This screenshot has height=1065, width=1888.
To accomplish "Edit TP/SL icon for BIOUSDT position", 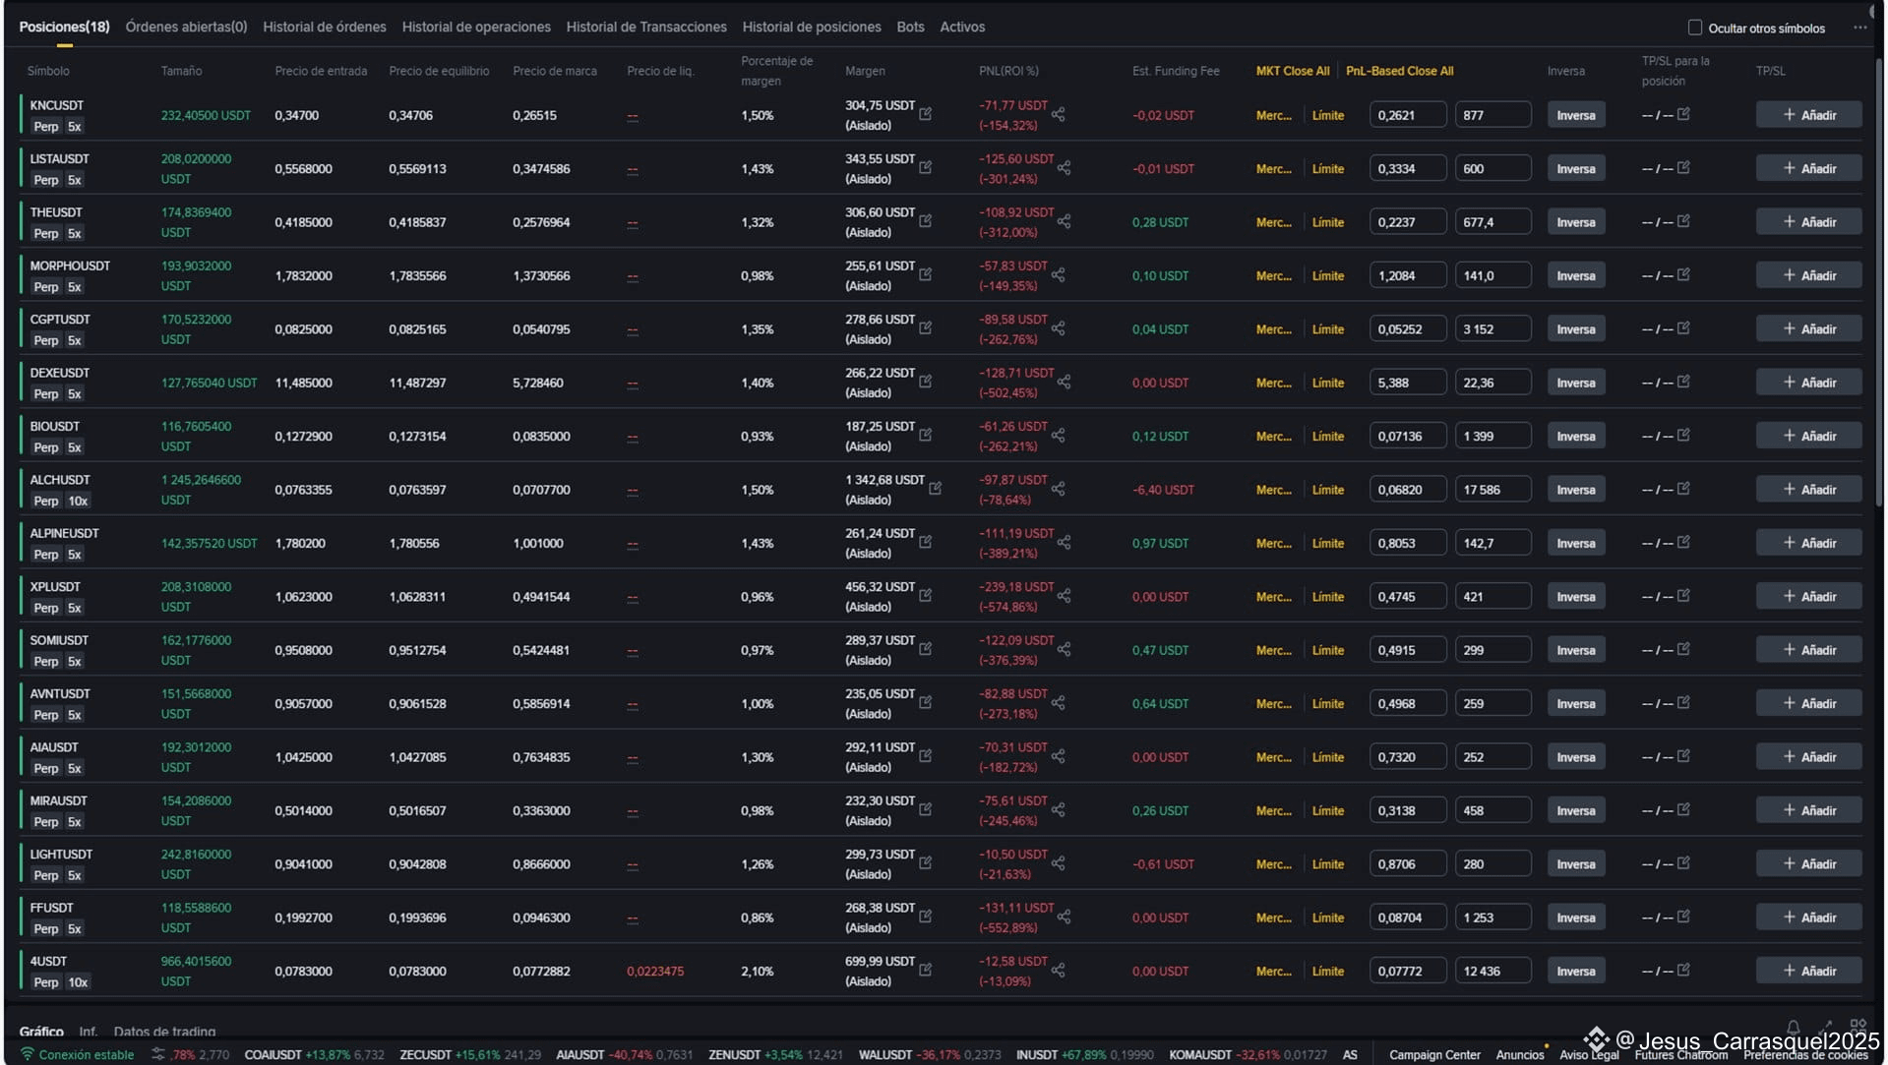I will pos(1683,435).
